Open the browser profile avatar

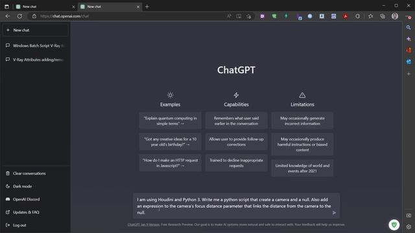pos(395,16)
